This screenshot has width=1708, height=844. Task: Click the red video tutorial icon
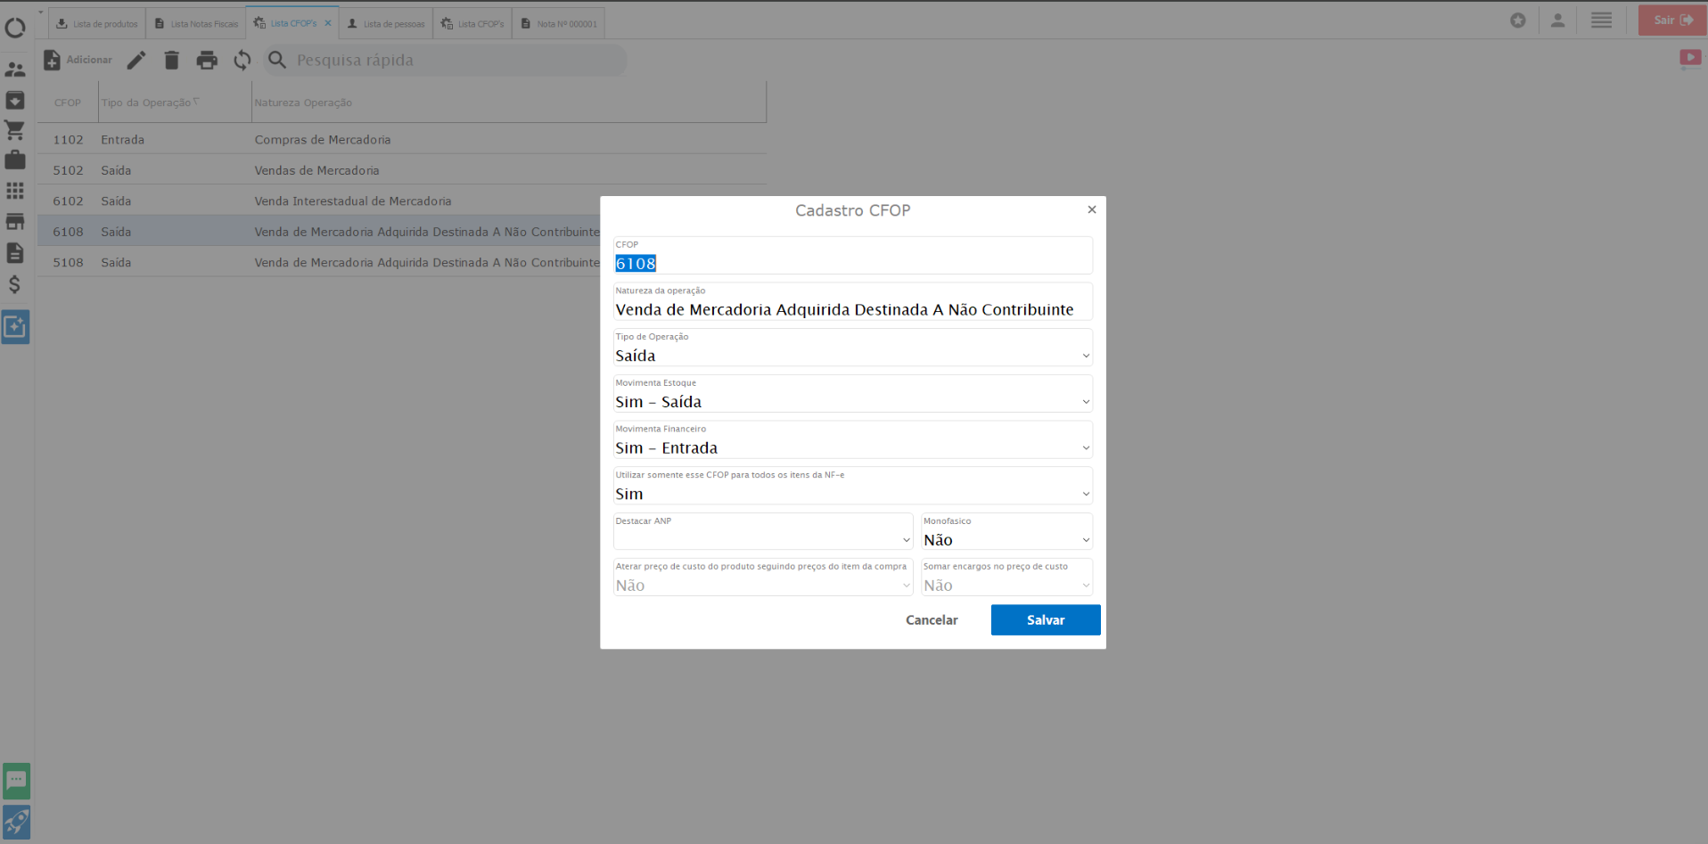[x=1689, y=59]
